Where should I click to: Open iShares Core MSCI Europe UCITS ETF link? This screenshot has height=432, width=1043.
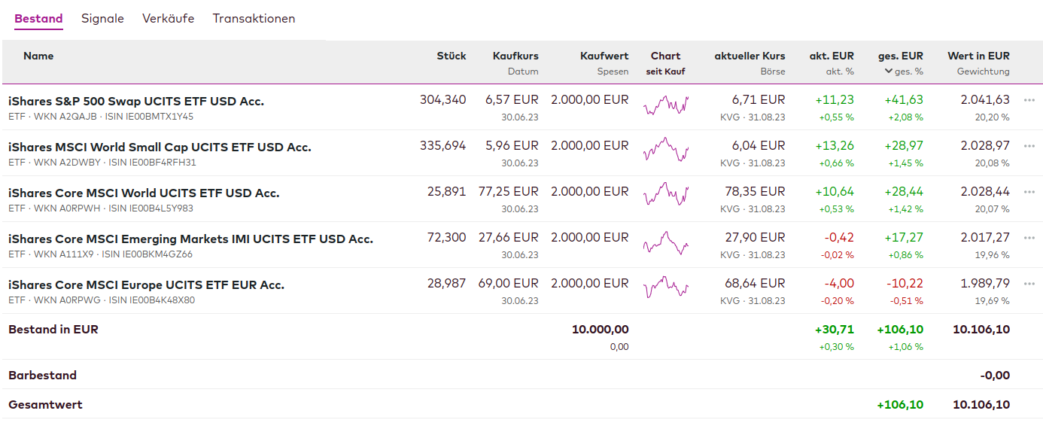(x=146, y=284)
